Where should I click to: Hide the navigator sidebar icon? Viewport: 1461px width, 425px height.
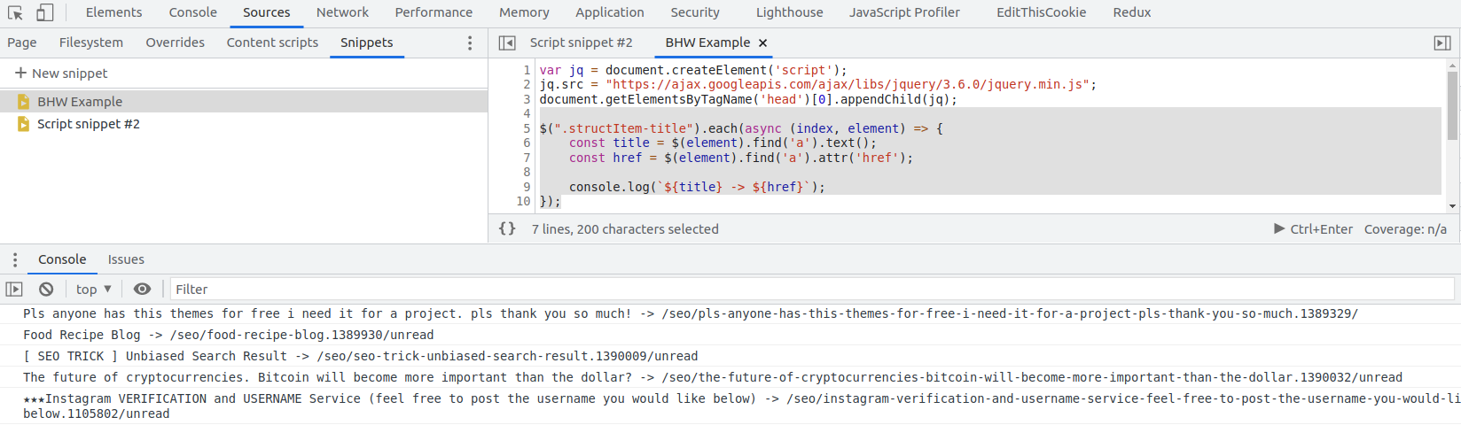507,42
